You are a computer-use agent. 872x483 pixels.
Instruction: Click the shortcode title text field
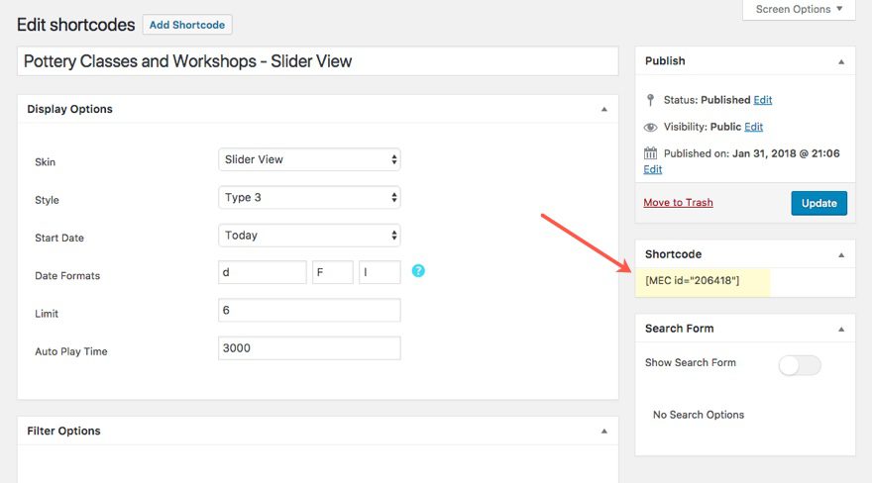[317, 61]
